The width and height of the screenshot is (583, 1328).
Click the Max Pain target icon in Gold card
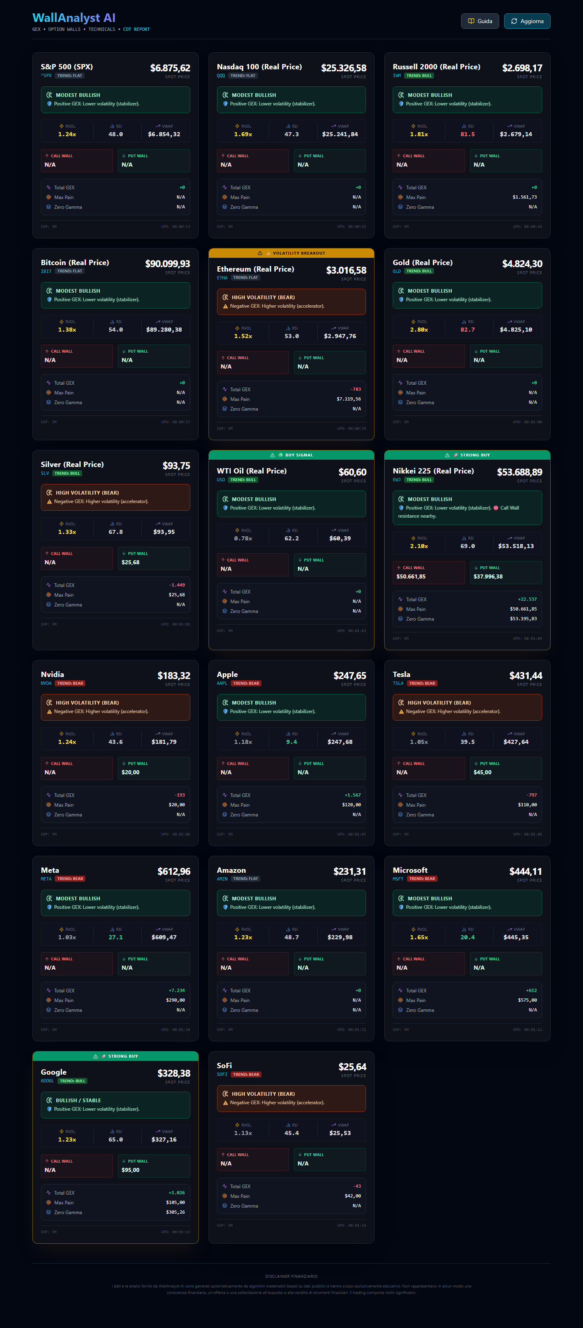click(400, 393)
